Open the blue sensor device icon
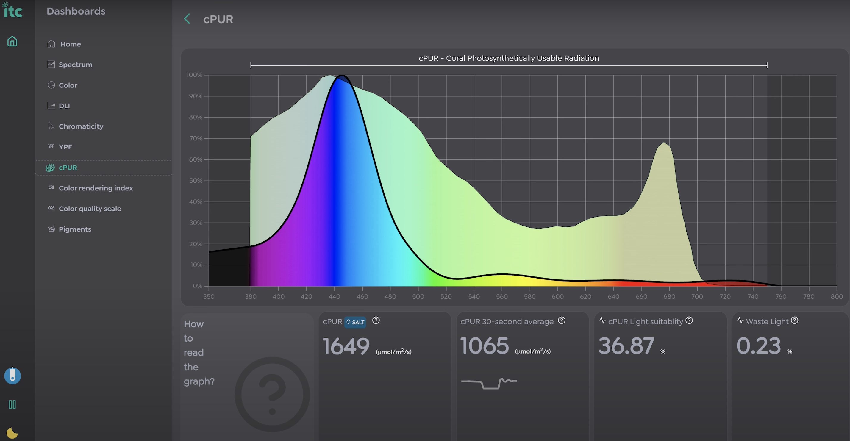This screenshot has height=441, width=850. (12, 376)
